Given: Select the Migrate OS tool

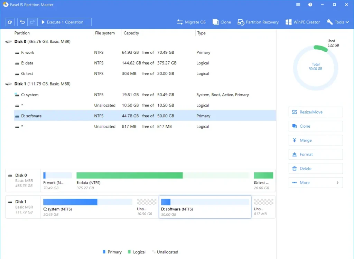Looking at the screenshot, I should [x=191, y=22].
